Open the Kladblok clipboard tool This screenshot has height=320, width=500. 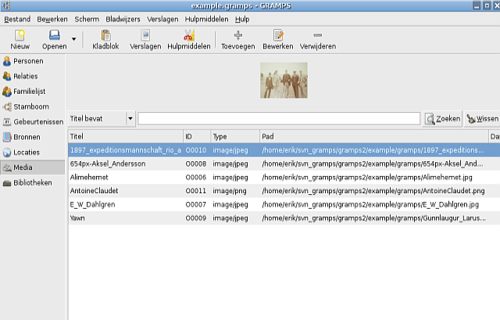click(x=105, y=39)
